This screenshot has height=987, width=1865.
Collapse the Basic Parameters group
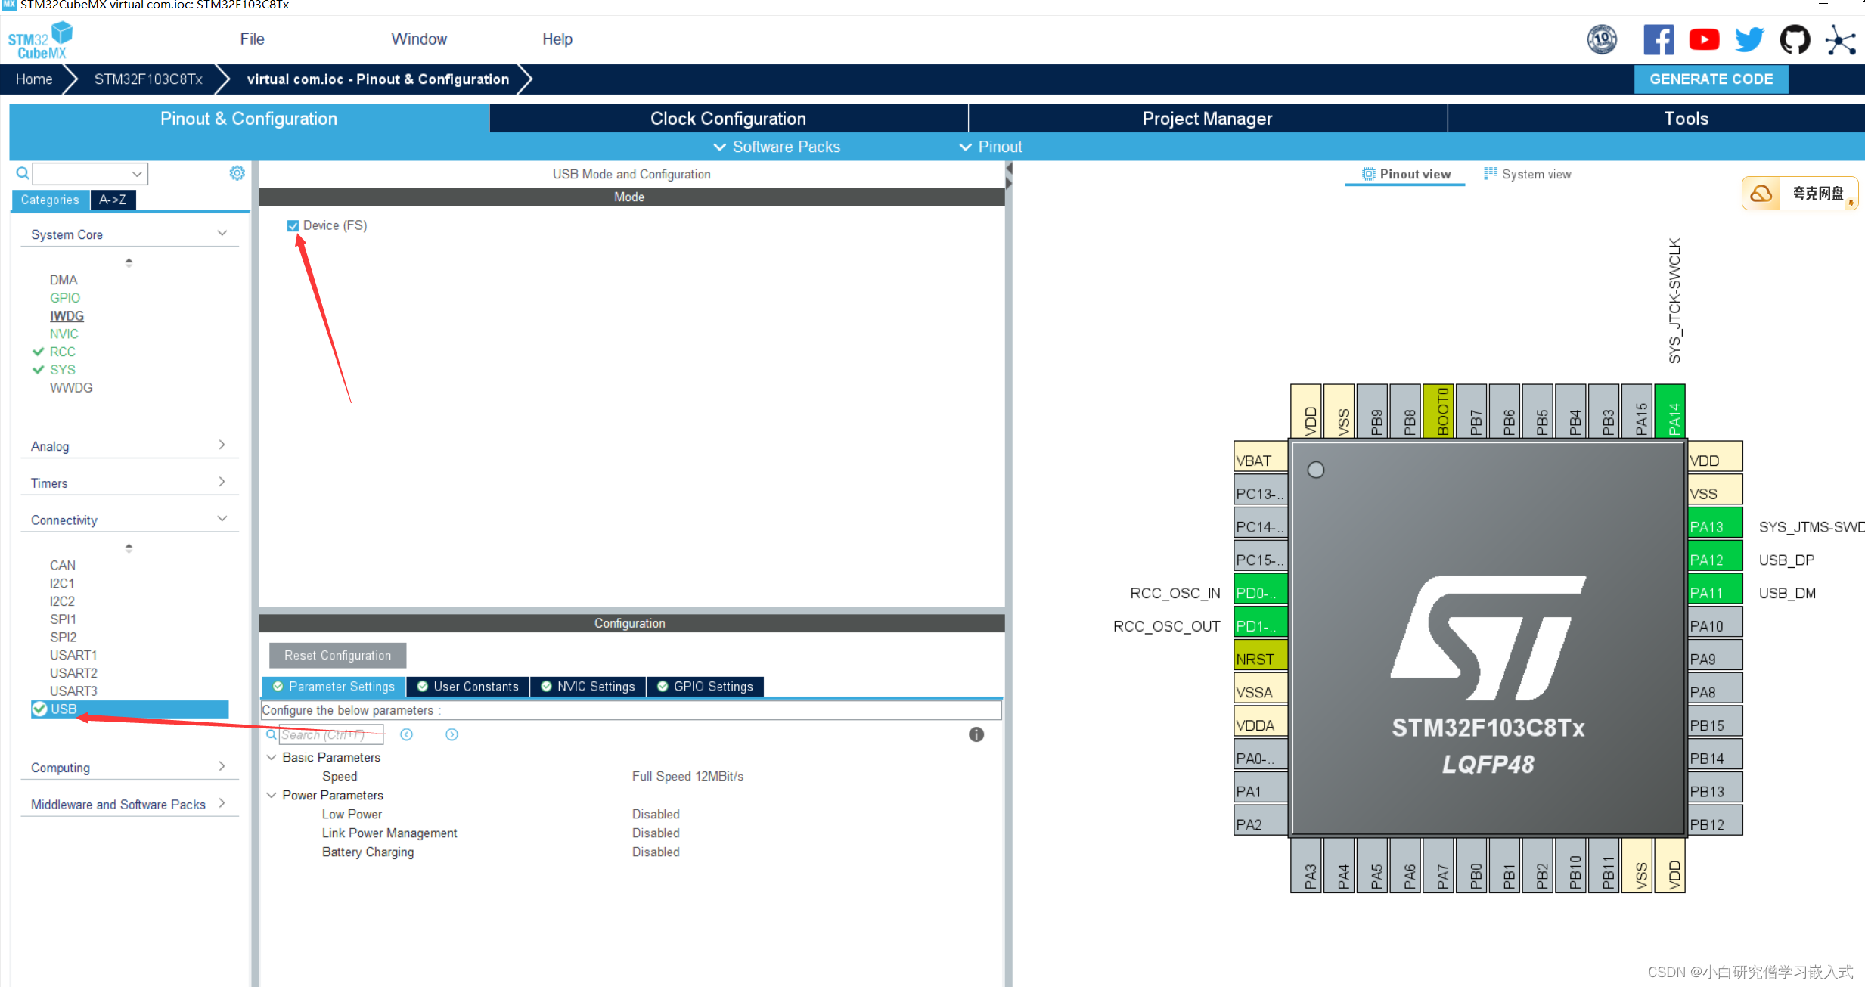pos(272,757)
